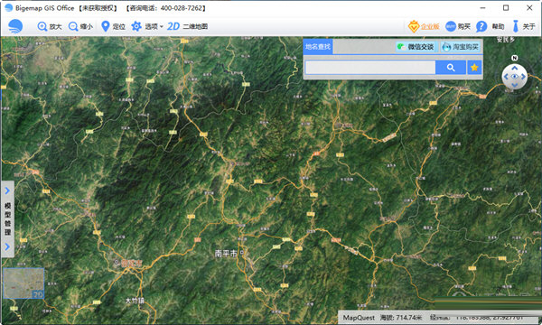Screen dimensions: 542x325
Task: Open the 选项 gear options dropdown
Action: pos(146,26)
